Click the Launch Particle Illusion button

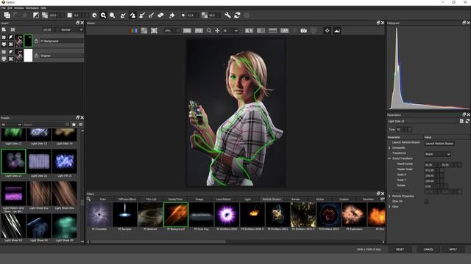(x=439, y=144)
